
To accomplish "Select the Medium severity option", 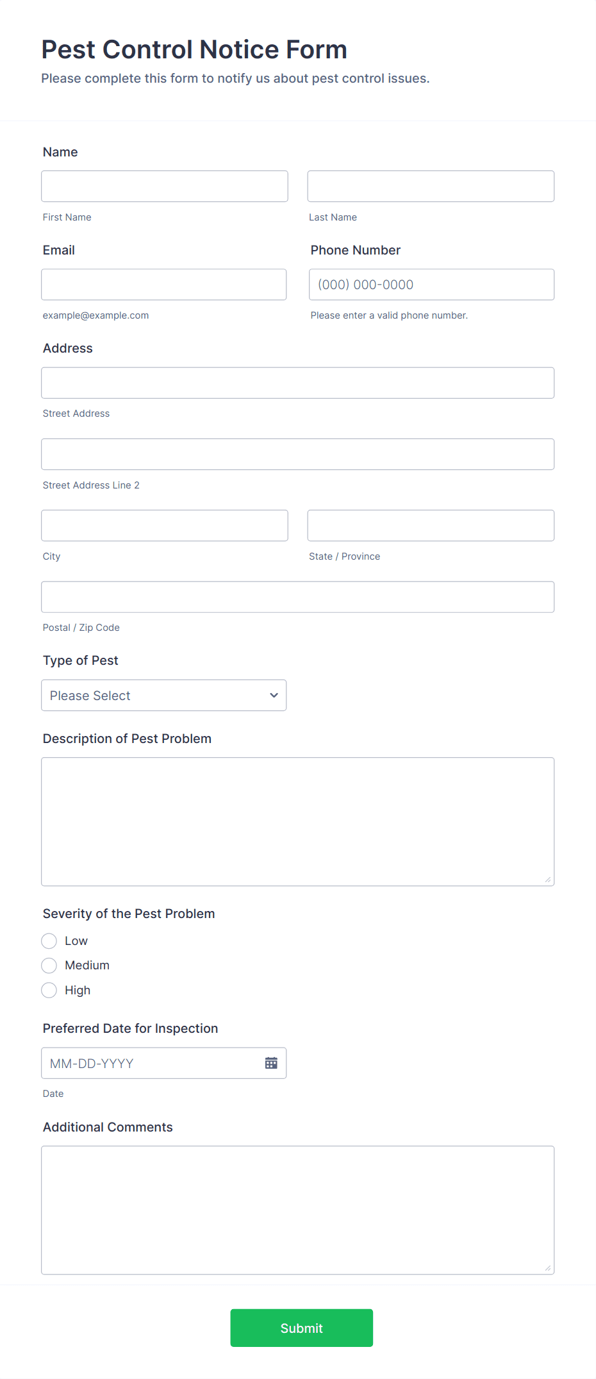I will [x=49, y=965].
